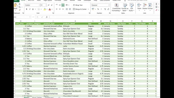Click the Cut scissors icon
The width and height of the screenshot is (174, 98).
point(20,4)
